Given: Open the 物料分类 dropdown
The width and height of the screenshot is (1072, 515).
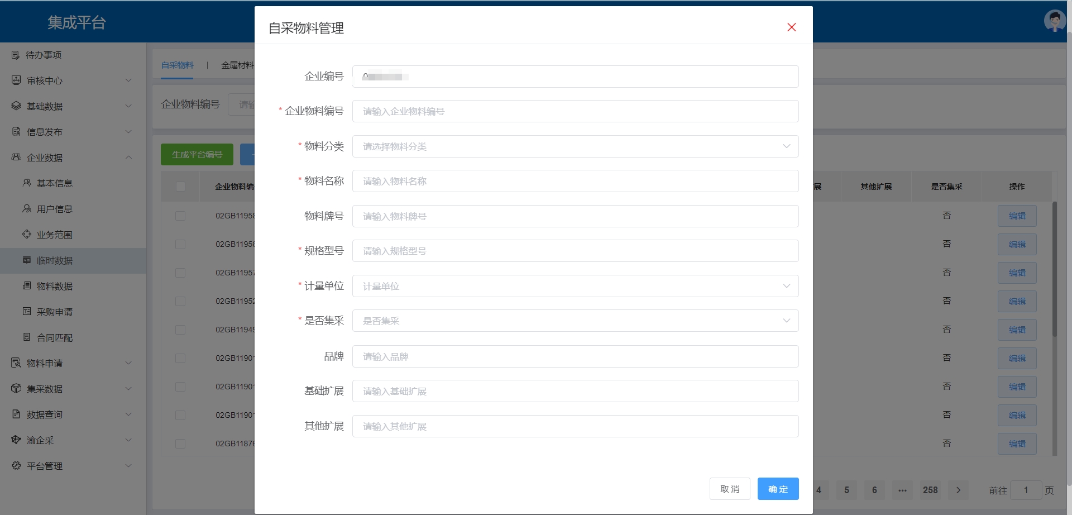Looking at the screenshot, I should click(x=575, y=146).
